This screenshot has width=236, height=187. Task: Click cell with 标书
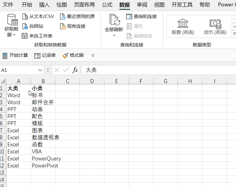tap(43, 95)
